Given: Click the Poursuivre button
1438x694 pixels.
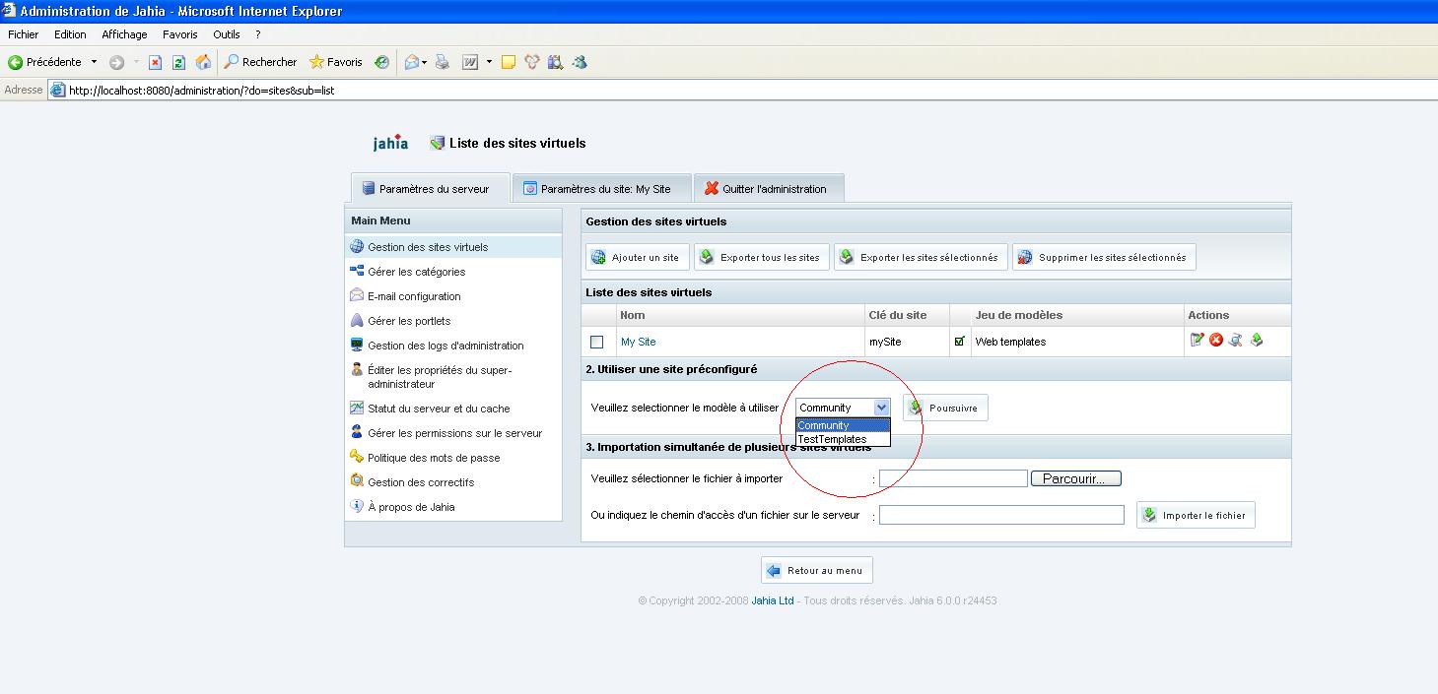Looking at the screenshot, I should click(x=945, y=408).
